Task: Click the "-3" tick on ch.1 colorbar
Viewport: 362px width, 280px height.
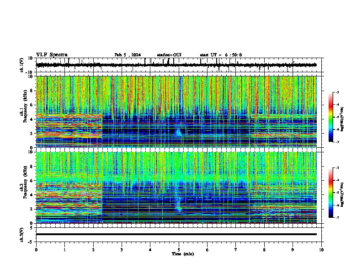Action: (337, 92)
